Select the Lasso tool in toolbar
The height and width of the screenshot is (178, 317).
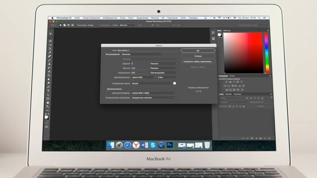50,41
